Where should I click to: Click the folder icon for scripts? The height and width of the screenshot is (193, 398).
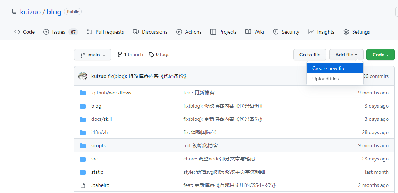click(83, 145)
